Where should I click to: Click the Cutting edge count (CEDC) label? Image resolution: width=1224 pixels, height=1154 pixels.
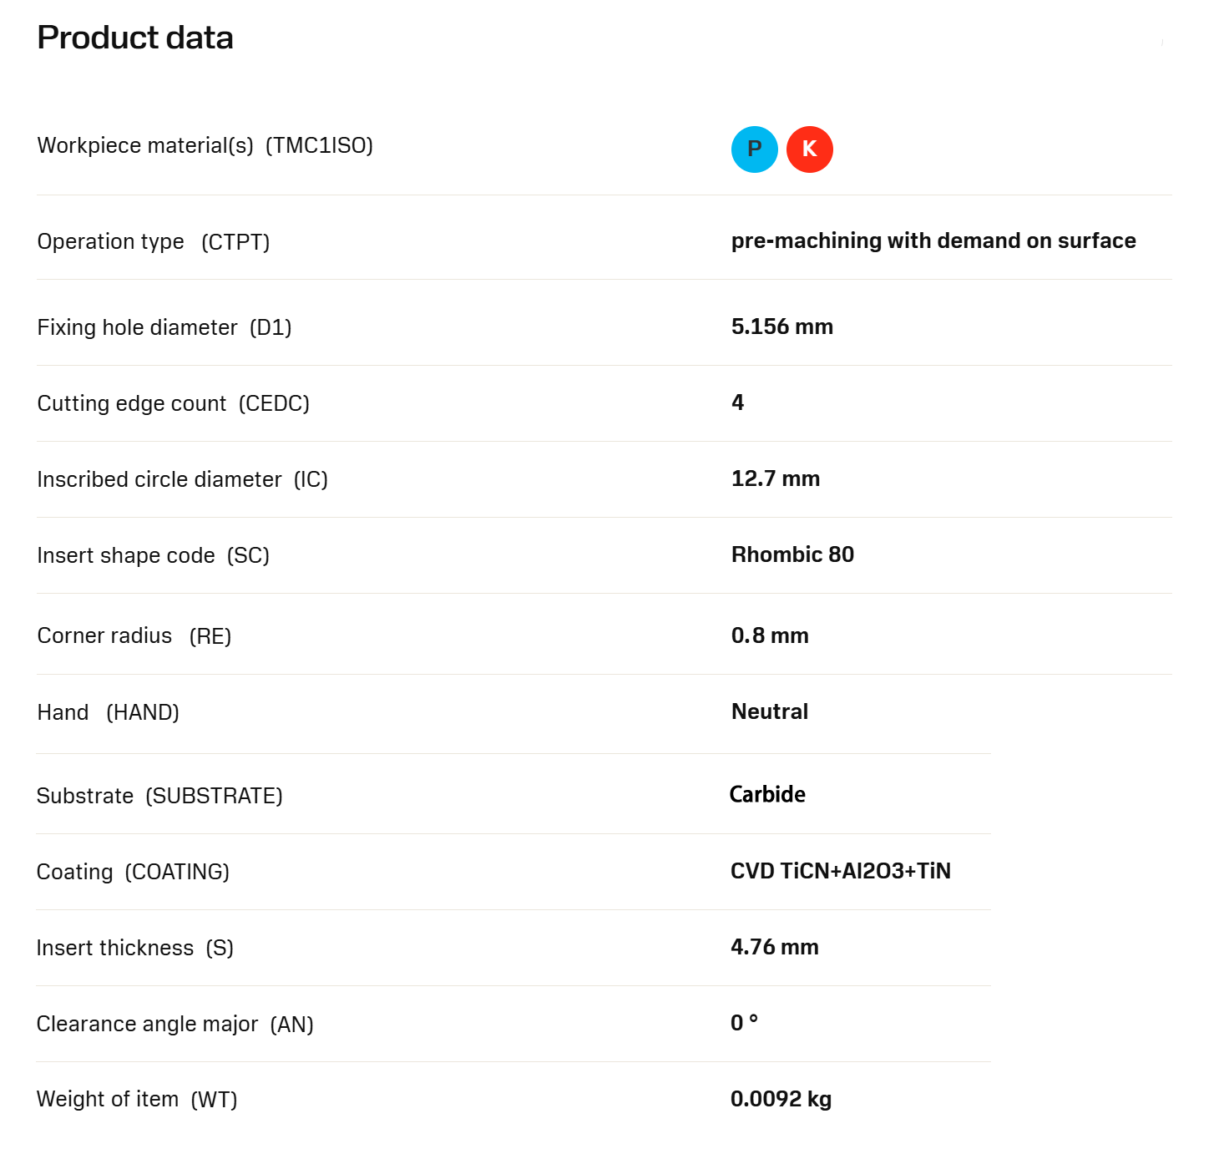click(173, 403)
